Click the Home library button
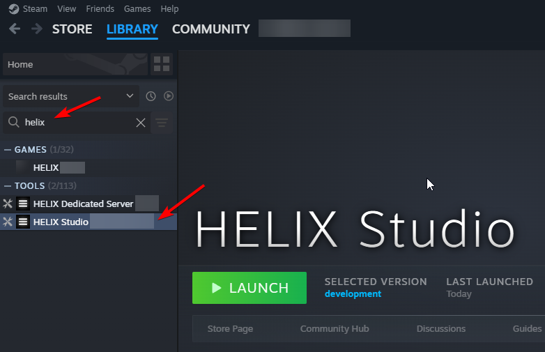This screenshot has height=352, width=545. (75, 64)
